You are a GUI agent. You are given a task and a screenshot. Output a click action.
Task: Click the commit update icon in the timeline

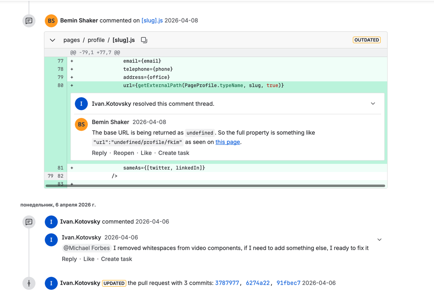(29, 283)
